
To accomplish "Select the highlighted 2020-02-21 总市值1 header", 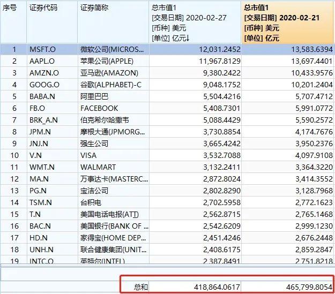I will tap(287, 21).
